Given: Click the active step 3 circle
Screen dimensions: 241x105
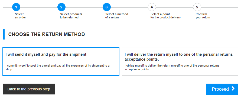Looking at the screenshot, I should point(107,7).
